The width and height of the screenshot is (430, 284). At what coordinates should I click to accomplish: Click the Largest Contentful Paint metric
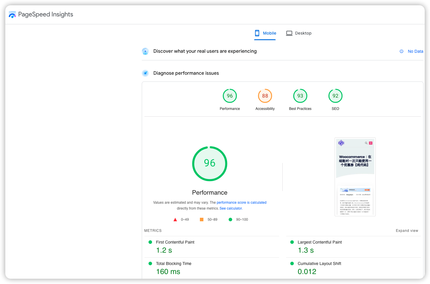(x=320, y=242)
